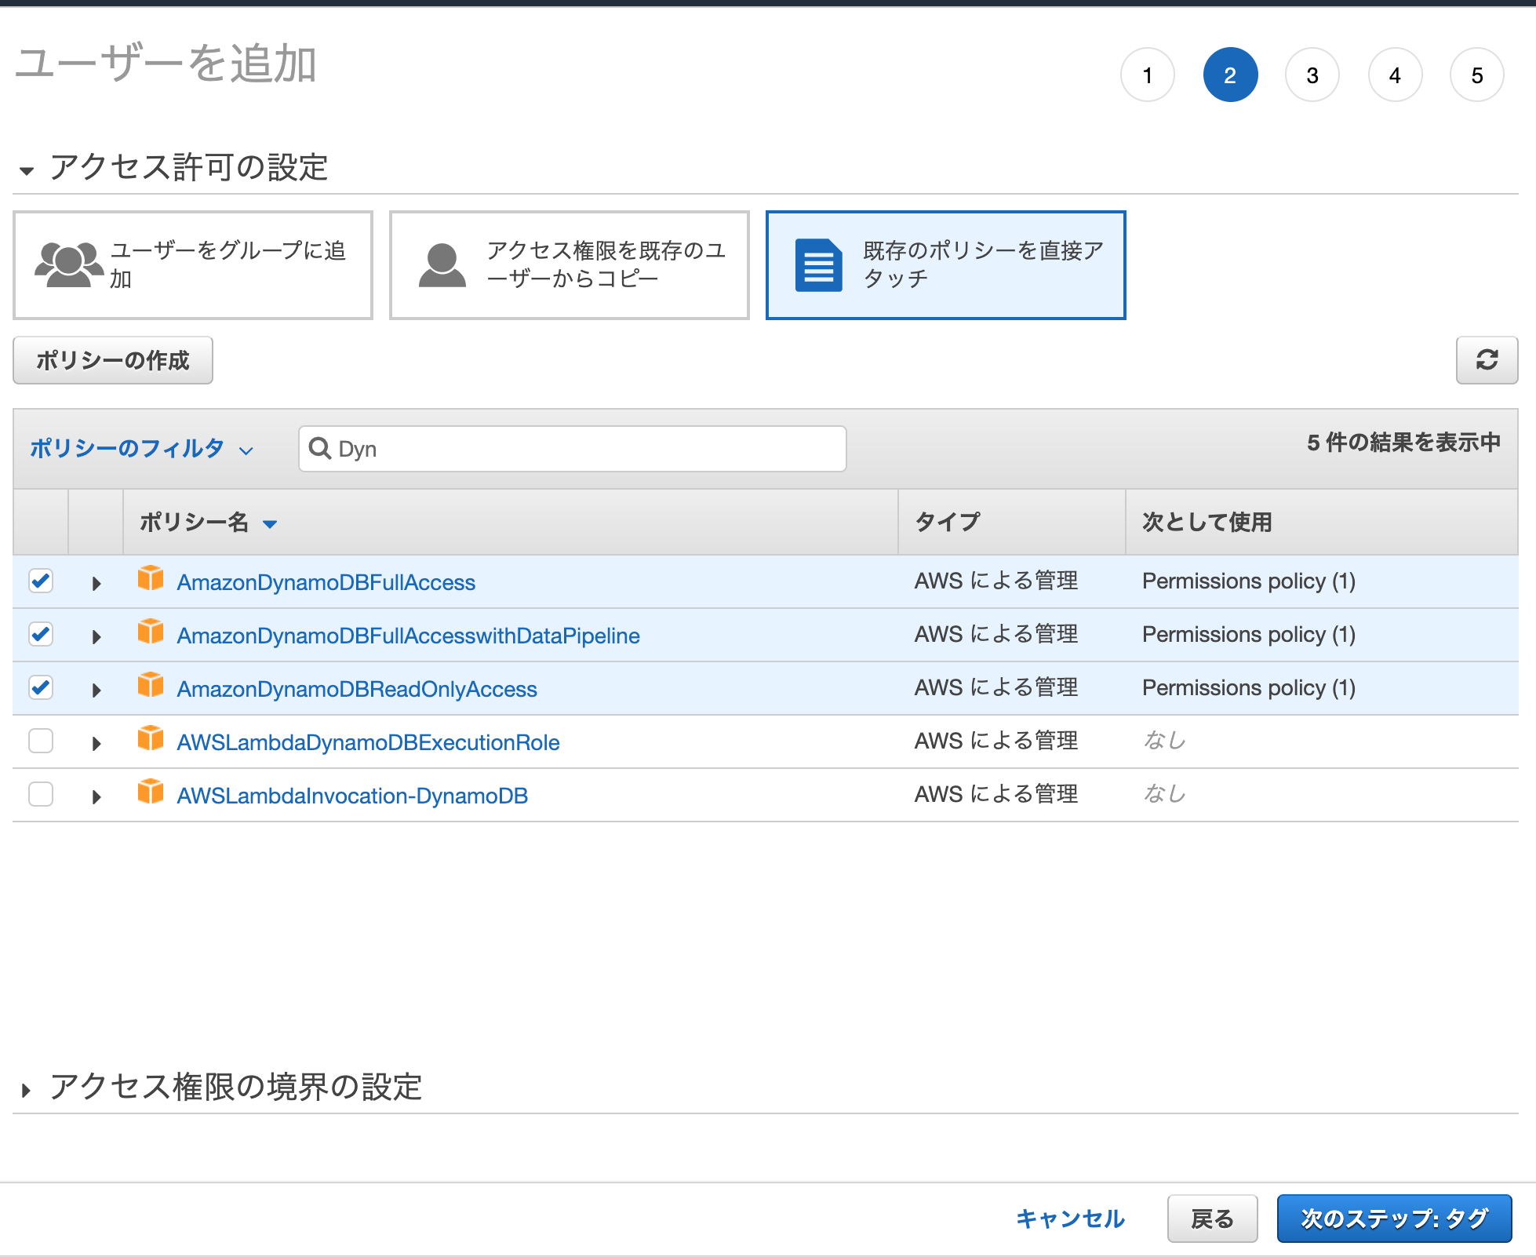This screenshot has width=1536, height=1257.
Task: Open the ポリシーのフィルタ dropdown
Action: point(141,449)
